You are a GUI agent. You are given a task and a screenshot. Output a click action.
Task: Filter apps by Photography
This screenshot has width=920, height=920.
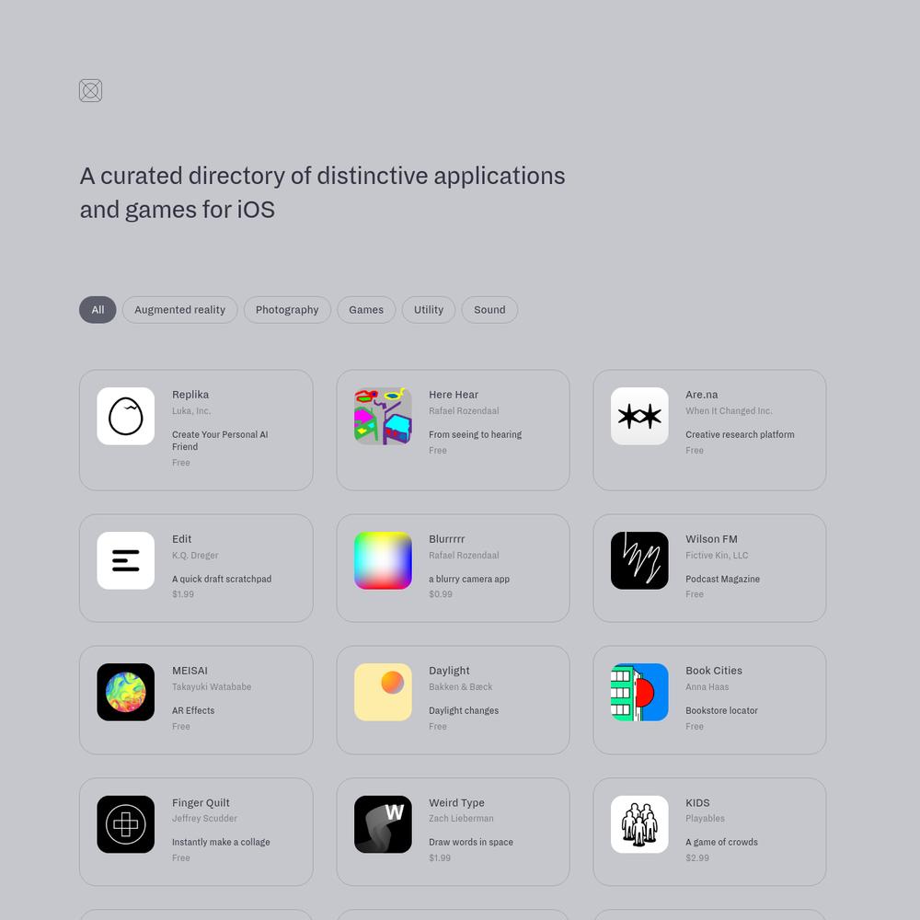click(287, 310)
